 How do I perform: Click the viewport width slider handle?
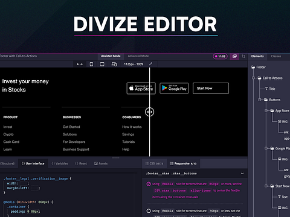pos(149,112)
